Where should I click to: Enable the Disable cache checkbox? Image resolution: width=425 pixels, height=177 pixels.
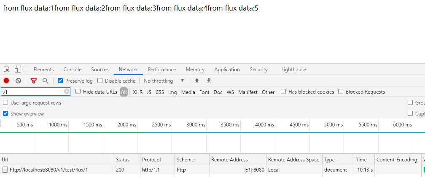pyautogui.click(x=100, y=80)
